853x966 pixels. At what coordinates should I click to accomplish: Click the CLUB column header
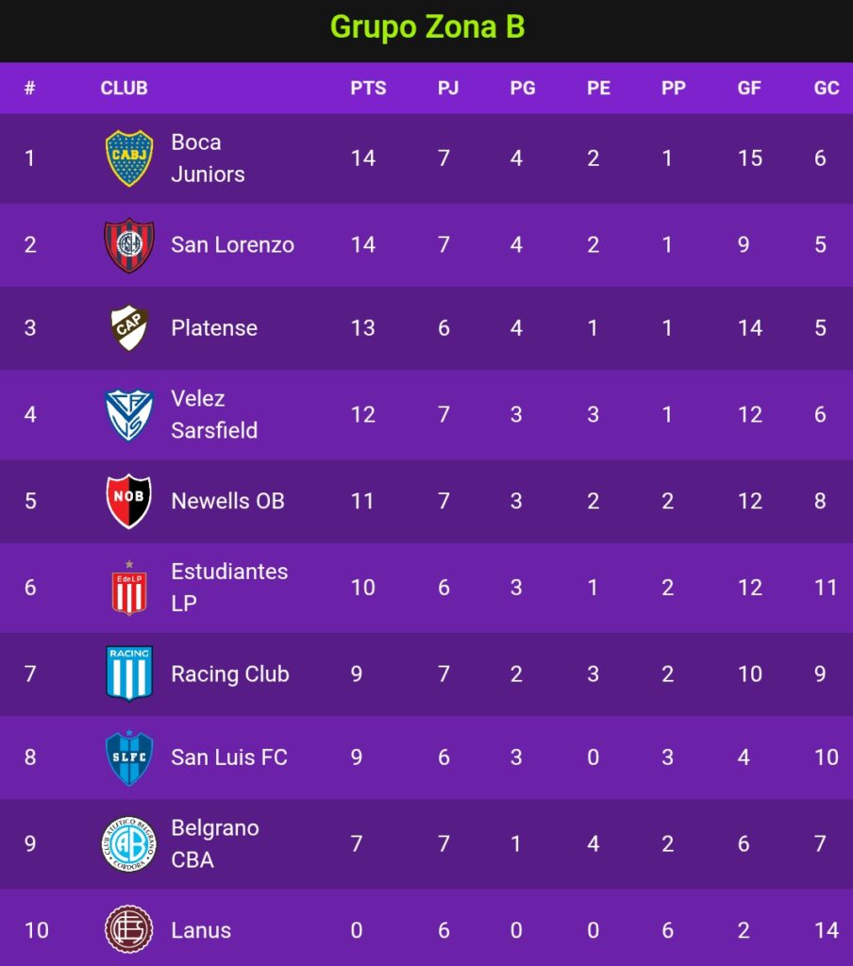pyautogui.click(x=124, y=88)
